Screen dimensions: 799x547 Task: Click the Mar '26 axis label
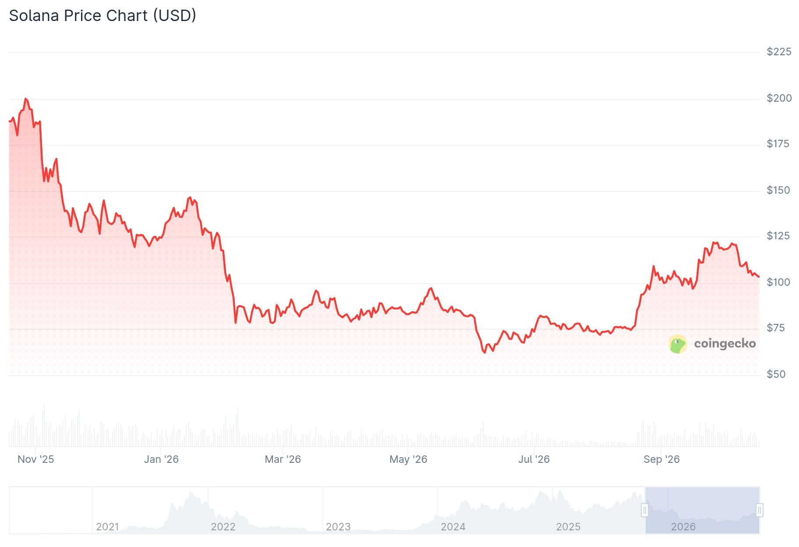tap(283, 459)
